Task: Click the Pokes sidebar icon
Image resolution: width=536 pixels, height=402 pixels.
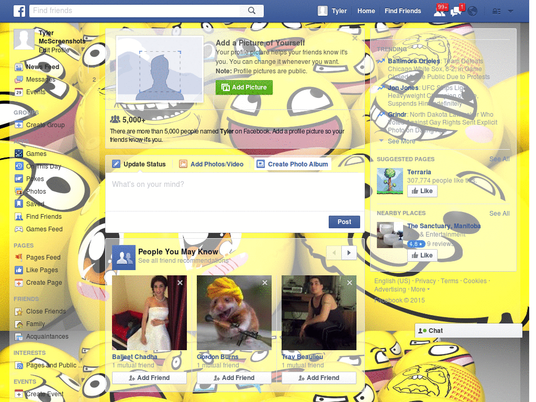Action: coord(19,179)
